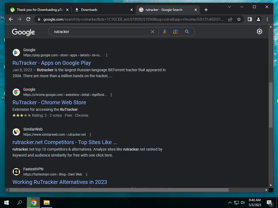This screenshot has height=208, width=278.
Task: Click the horizontal scrollbar right arrow
Action: tap(266, 190)
